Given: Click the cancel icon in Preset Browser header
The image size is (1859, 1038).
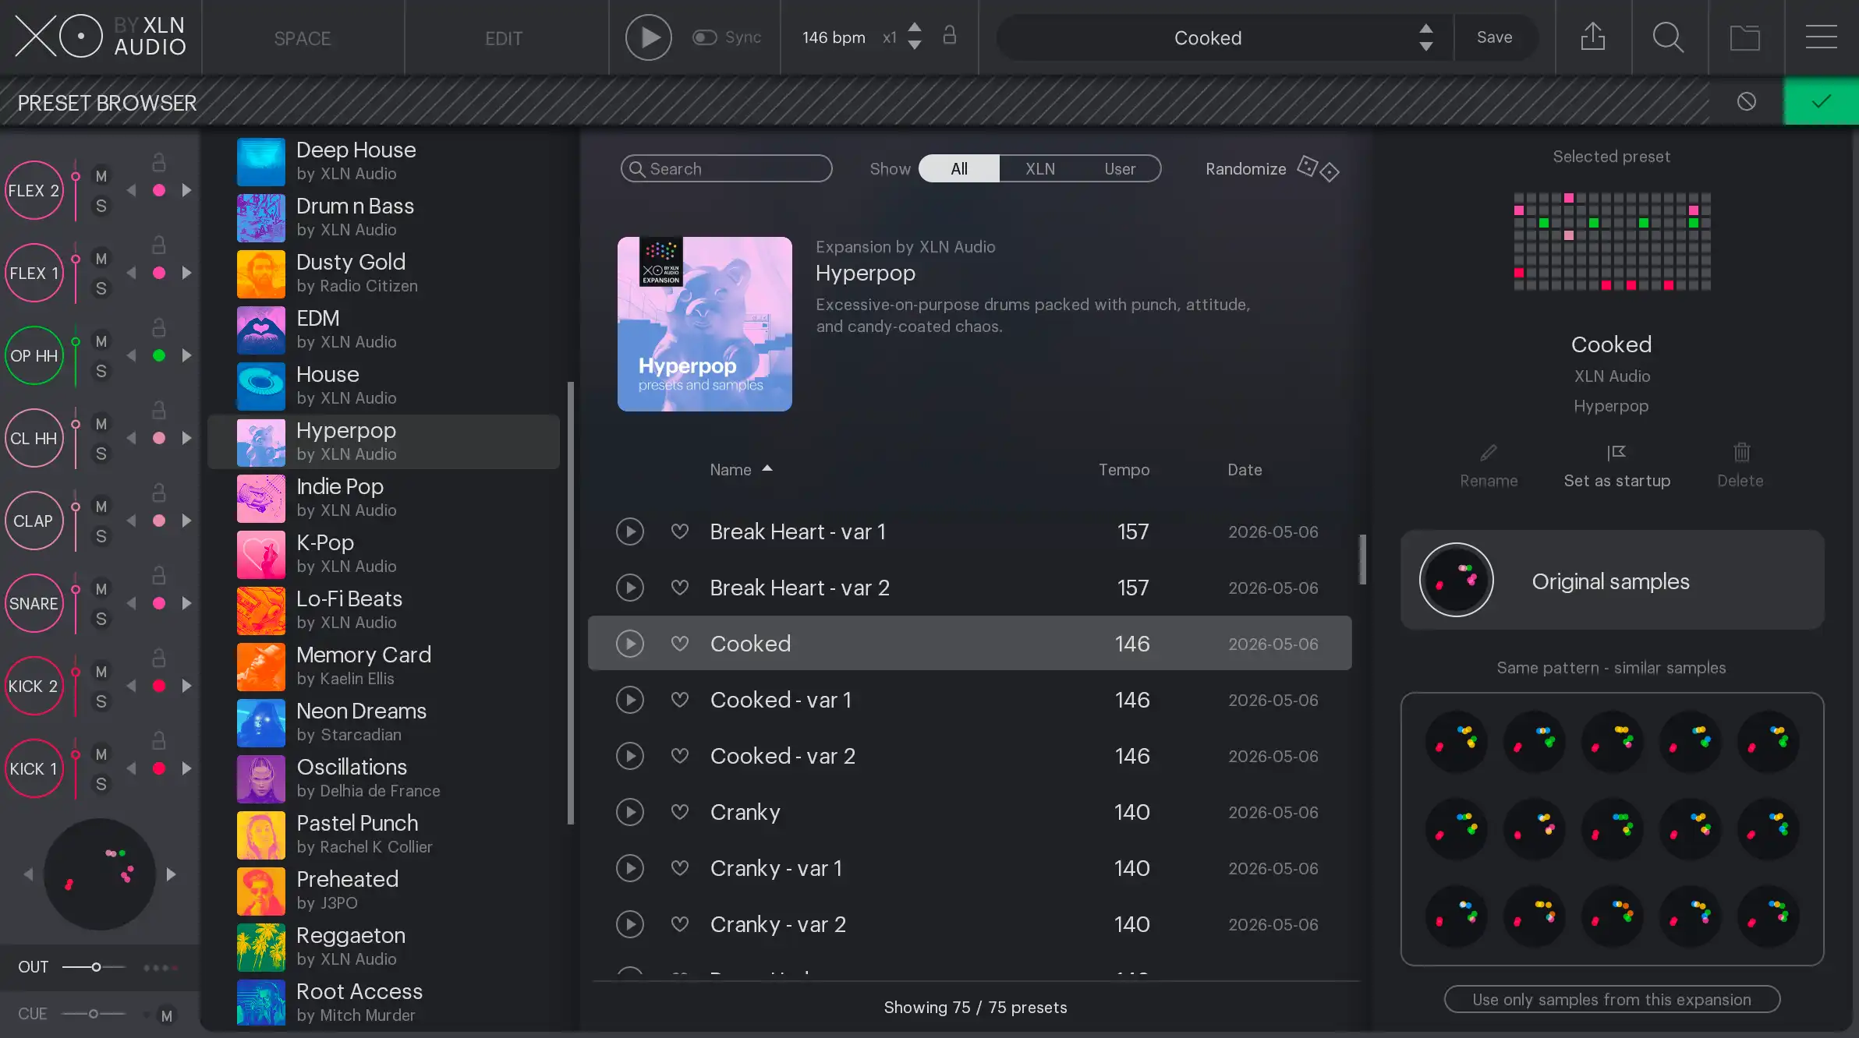Looking at the screenshot, I should [x=1747, y=101].
